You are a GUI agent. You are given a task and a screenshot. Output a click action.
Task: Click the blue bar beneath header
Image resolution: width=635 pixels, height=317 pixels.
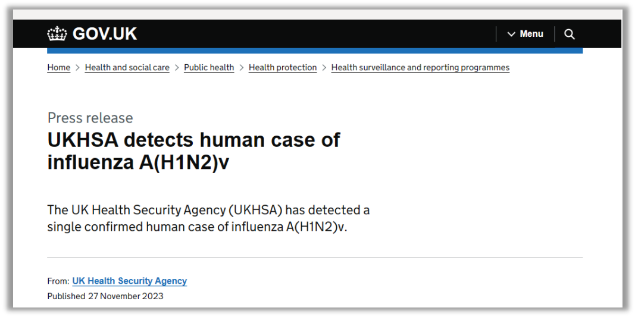(315, 51)
